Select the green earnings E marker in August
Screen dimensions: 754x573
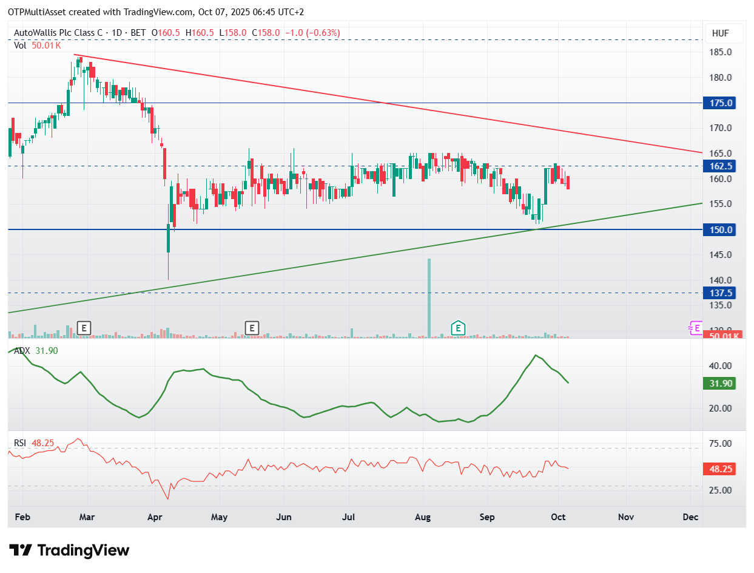coord(459,328)
